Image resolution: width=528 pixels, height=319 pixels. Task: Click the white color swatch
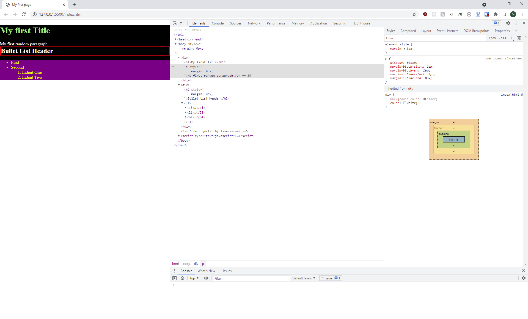405,103
